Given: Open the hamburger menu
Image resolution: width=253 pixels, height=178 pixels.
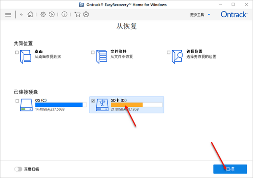Looking at the screenshot, I should pos(8,15).
